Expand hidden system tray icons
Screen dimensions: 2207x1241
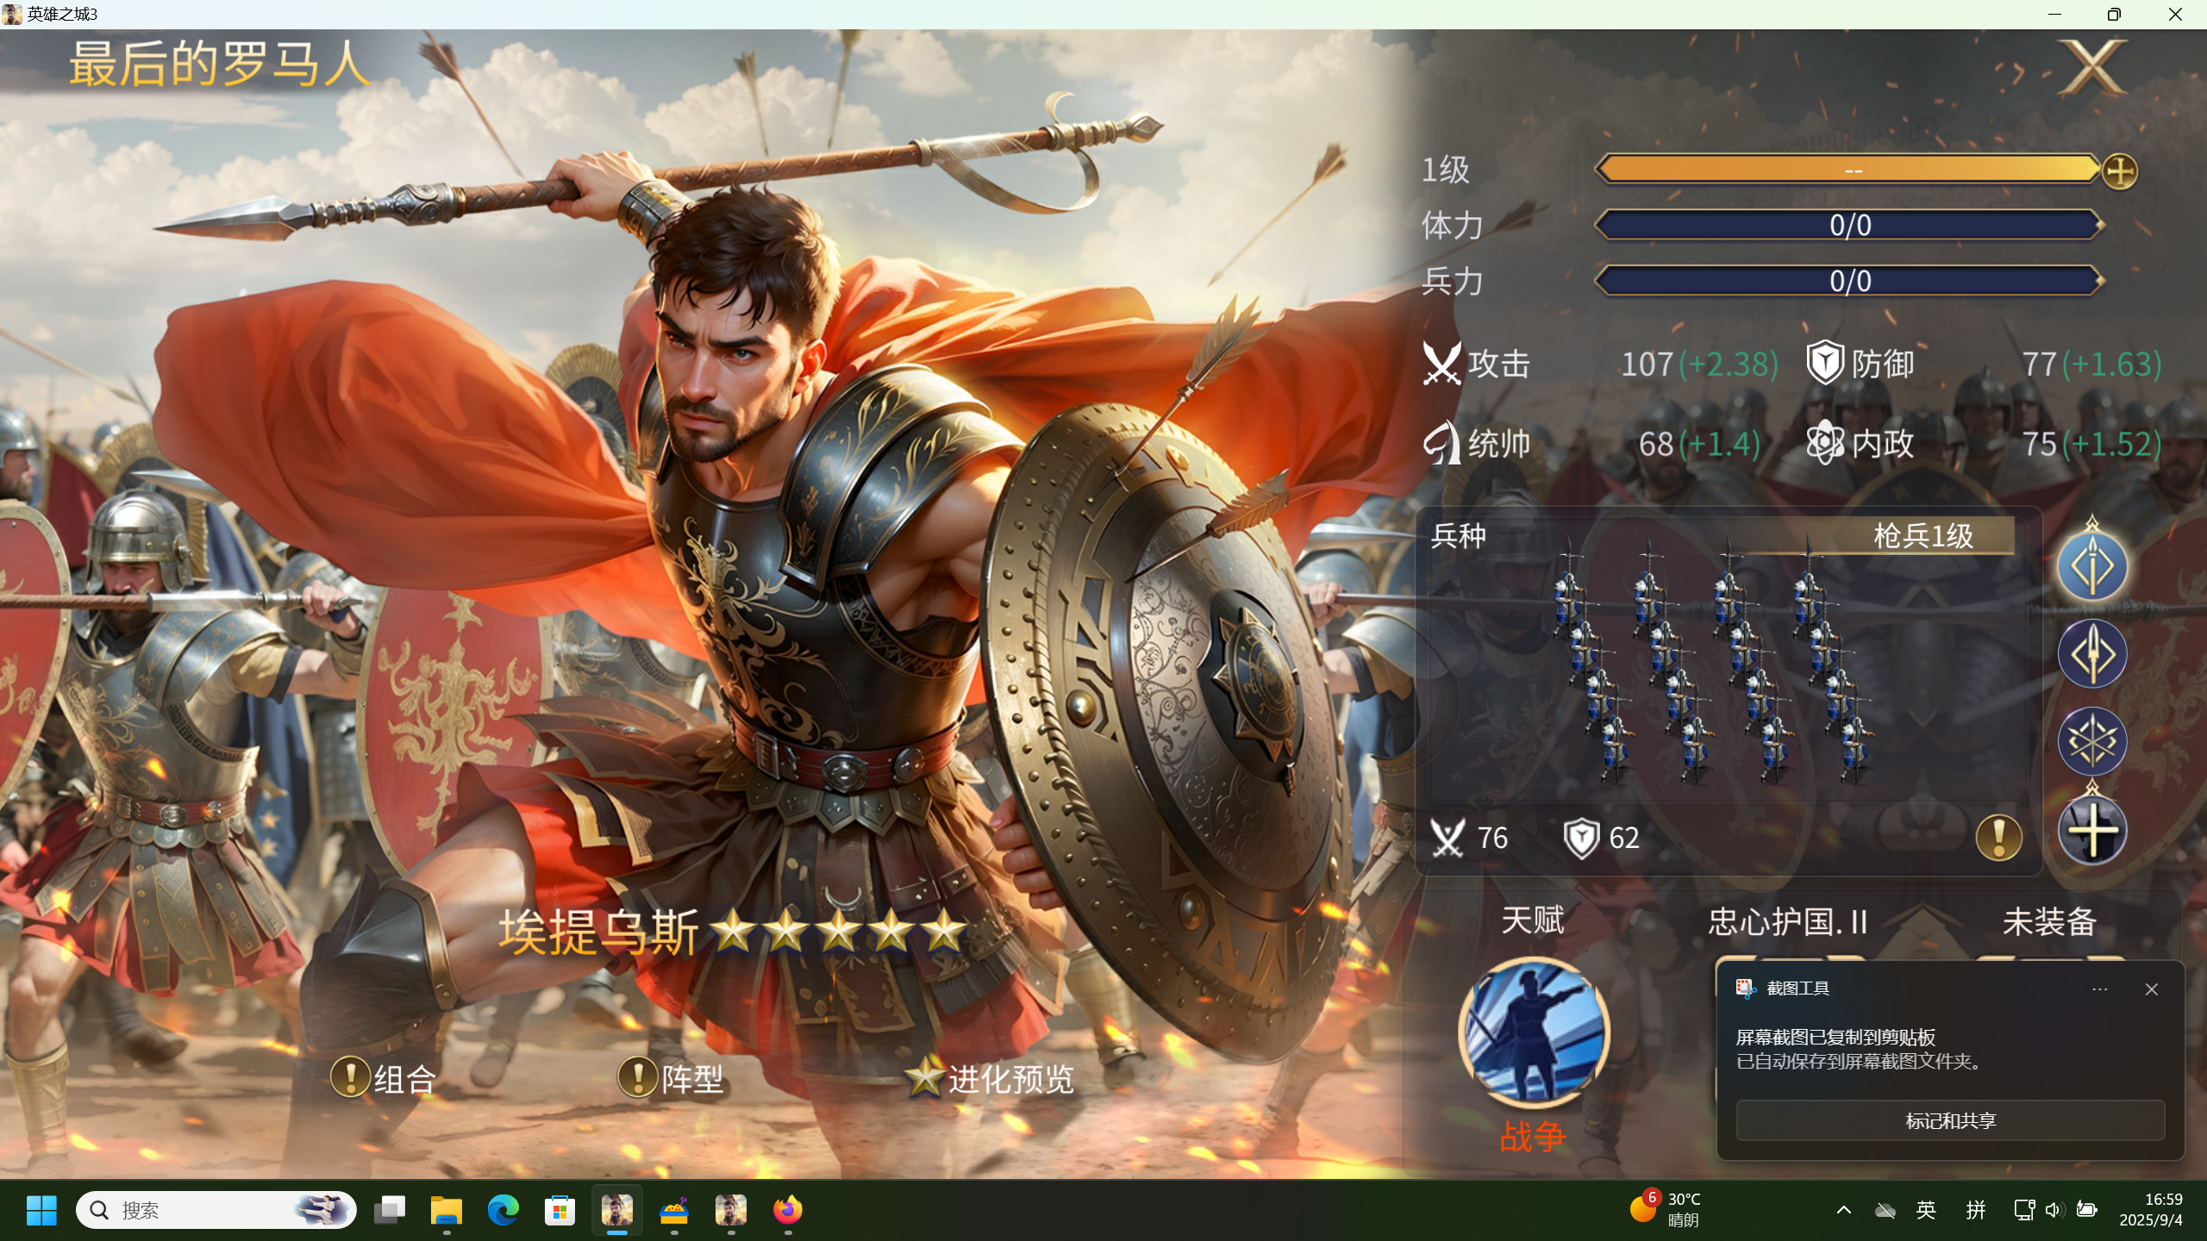point(1844,1210)
